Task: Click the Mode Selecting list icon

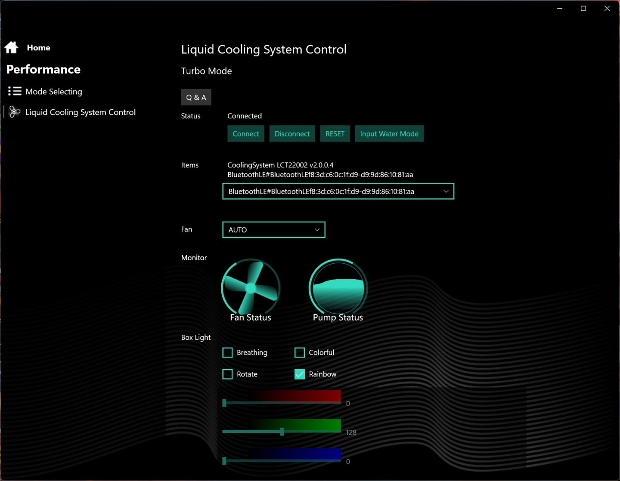Action: click(15, 91)
